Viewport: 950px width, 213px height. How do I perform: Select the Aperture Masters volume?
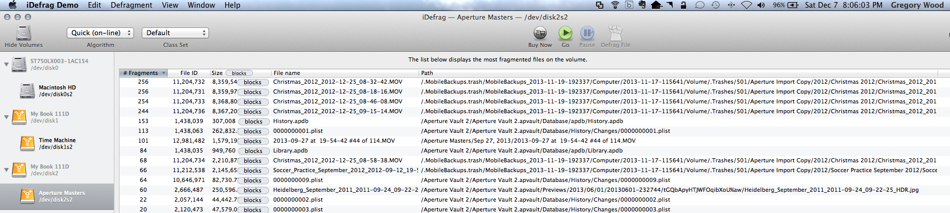[x=57, y=196]
